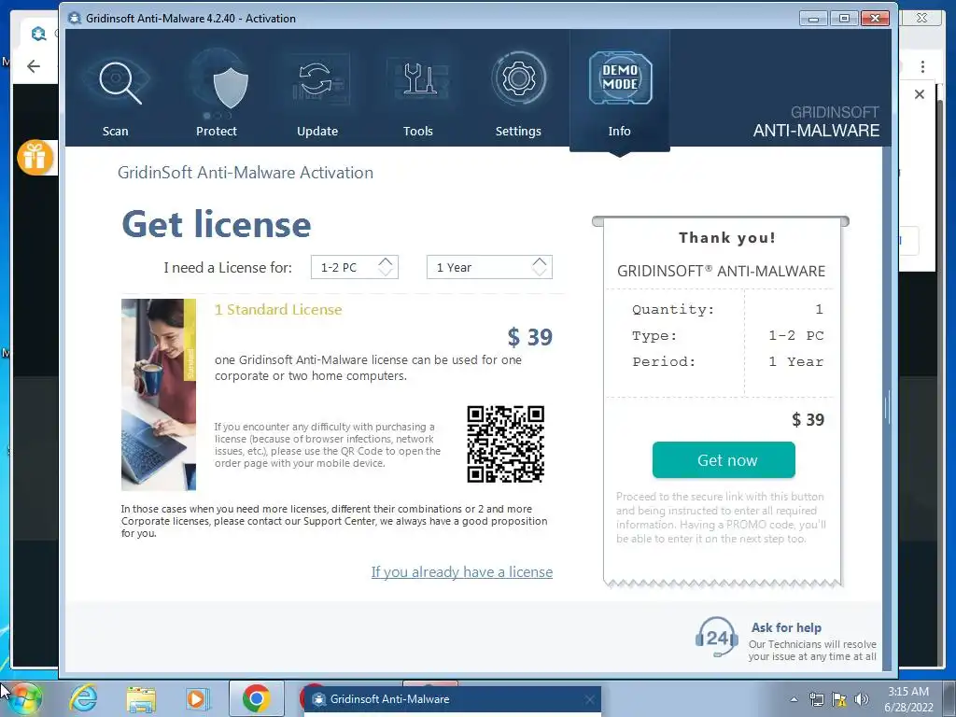This screenshot has width=956, height=717.
Task: Open 'If you already have a license' link
Action: click(x=462, y=572)
